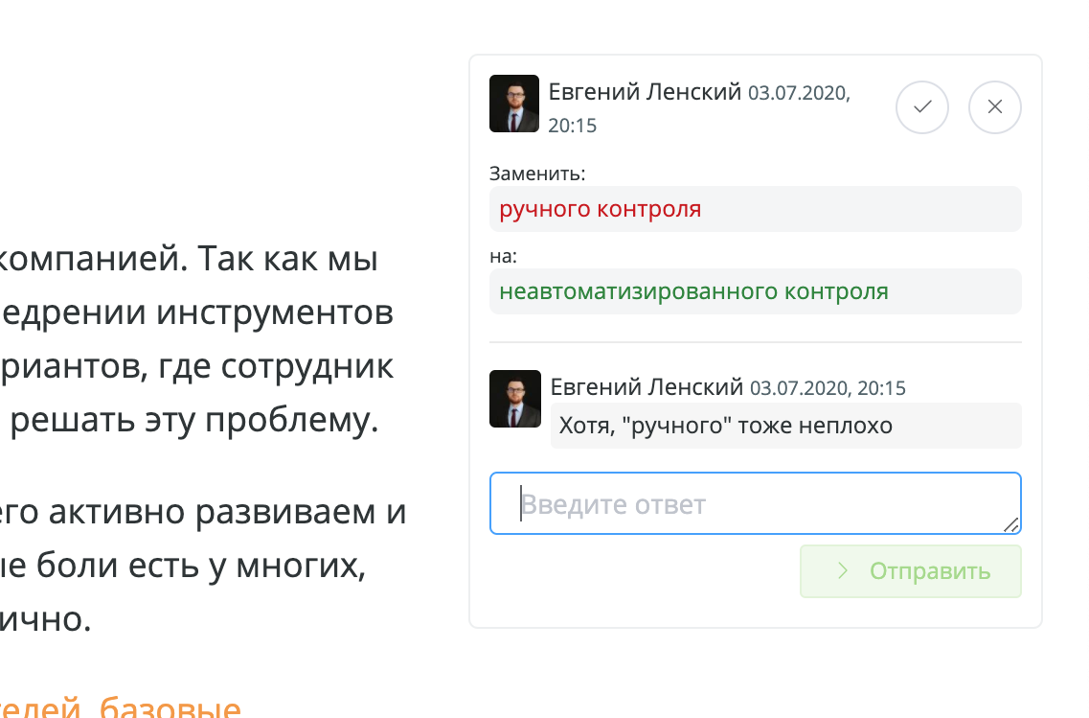Select the divider line between suggestion and comment
Image resolution: width=1089 pixels, height=718 pixels.
click(756, 337)
